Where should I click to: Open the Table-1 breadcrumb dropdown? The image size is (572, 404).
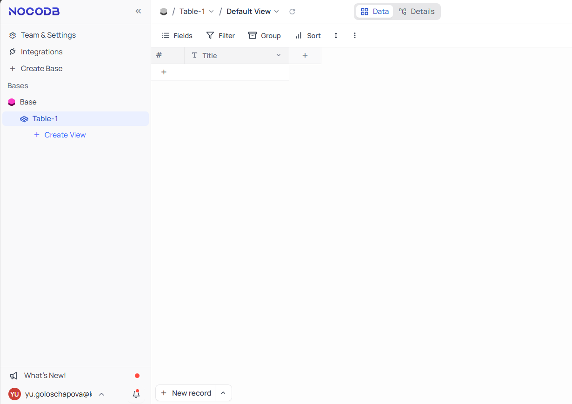(x=196, y=12)
